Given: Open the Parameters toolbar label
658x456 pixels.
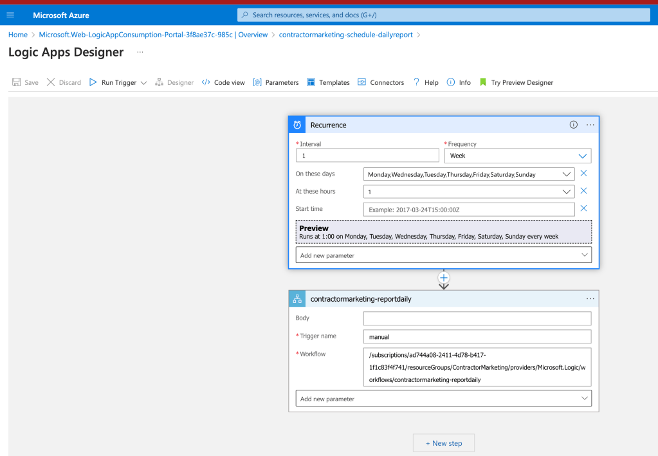Looking at the screenshot, I should [282, 82].
